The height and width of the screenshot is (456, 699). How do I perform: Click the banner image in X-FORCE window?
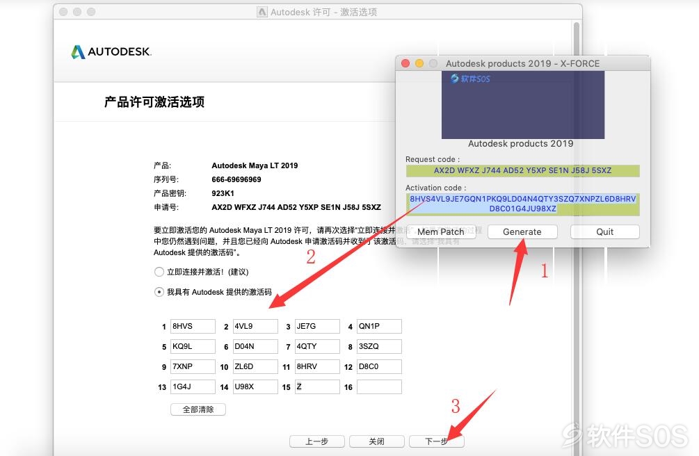523,105
